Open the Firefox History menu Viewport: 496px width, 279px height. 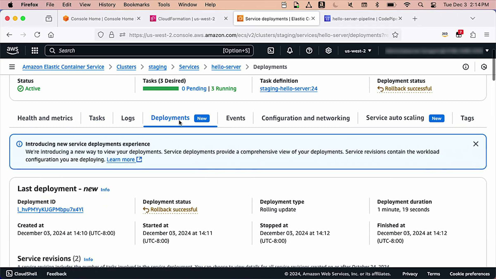107,5
